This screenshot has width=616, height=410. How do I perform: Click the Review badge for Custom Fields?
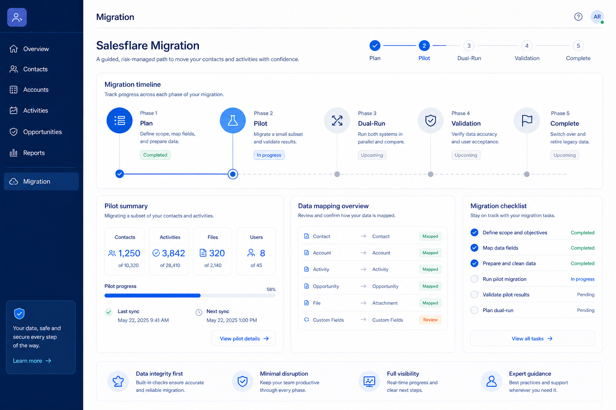point(430,320)
